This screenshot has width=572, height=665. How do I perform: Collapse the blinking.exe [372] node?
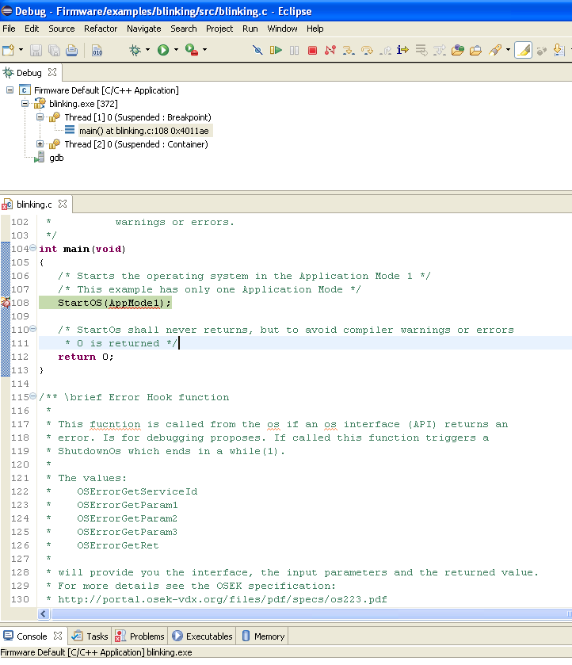(25, 104)
